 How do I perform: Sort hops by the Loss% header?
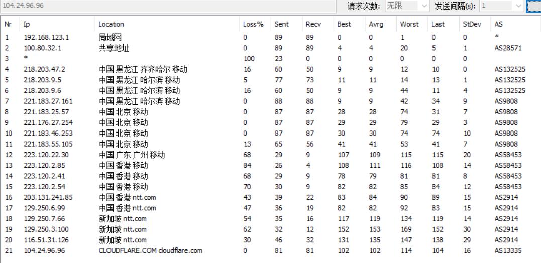tap(253, 24)
